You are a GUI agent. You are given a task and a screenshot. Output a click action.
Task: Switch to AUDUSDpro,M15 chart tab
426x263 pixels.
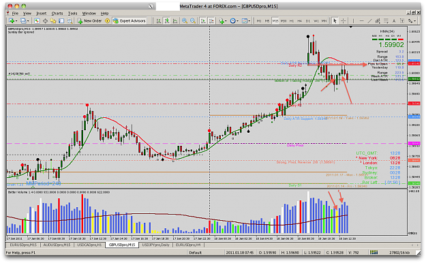57,245
